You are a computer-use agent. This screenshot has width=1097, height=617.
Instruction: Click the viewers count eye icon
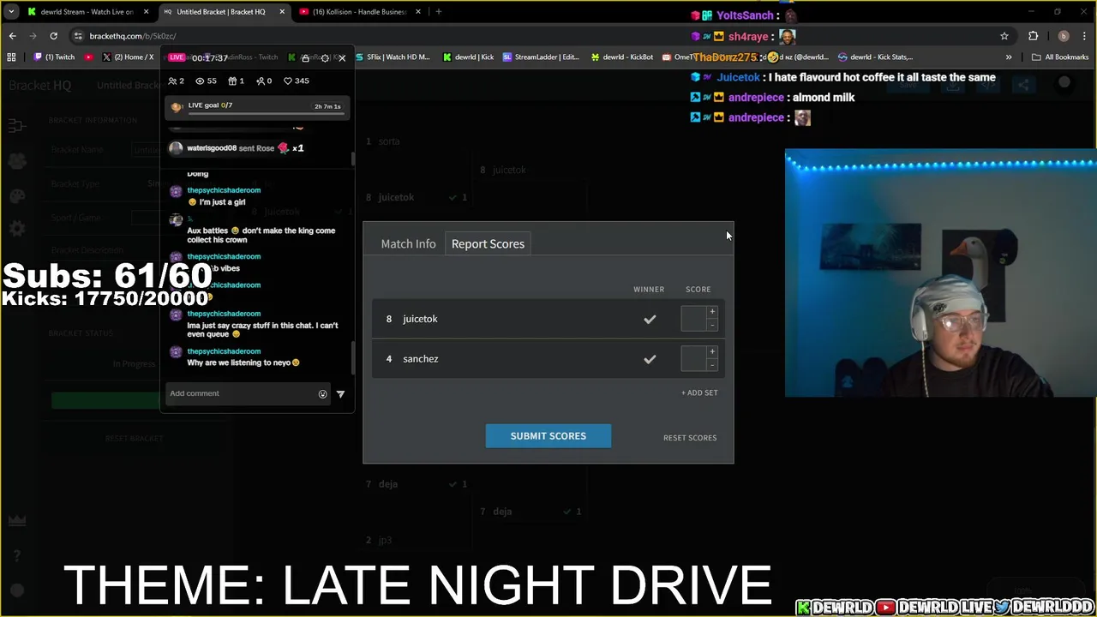tap(200, 81)
